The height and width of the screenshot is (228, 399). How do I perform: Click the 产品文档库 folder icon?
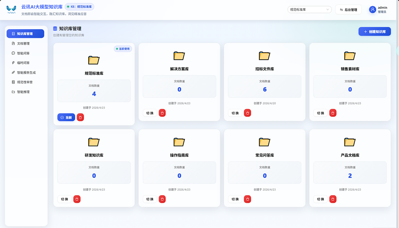point(350,142)
